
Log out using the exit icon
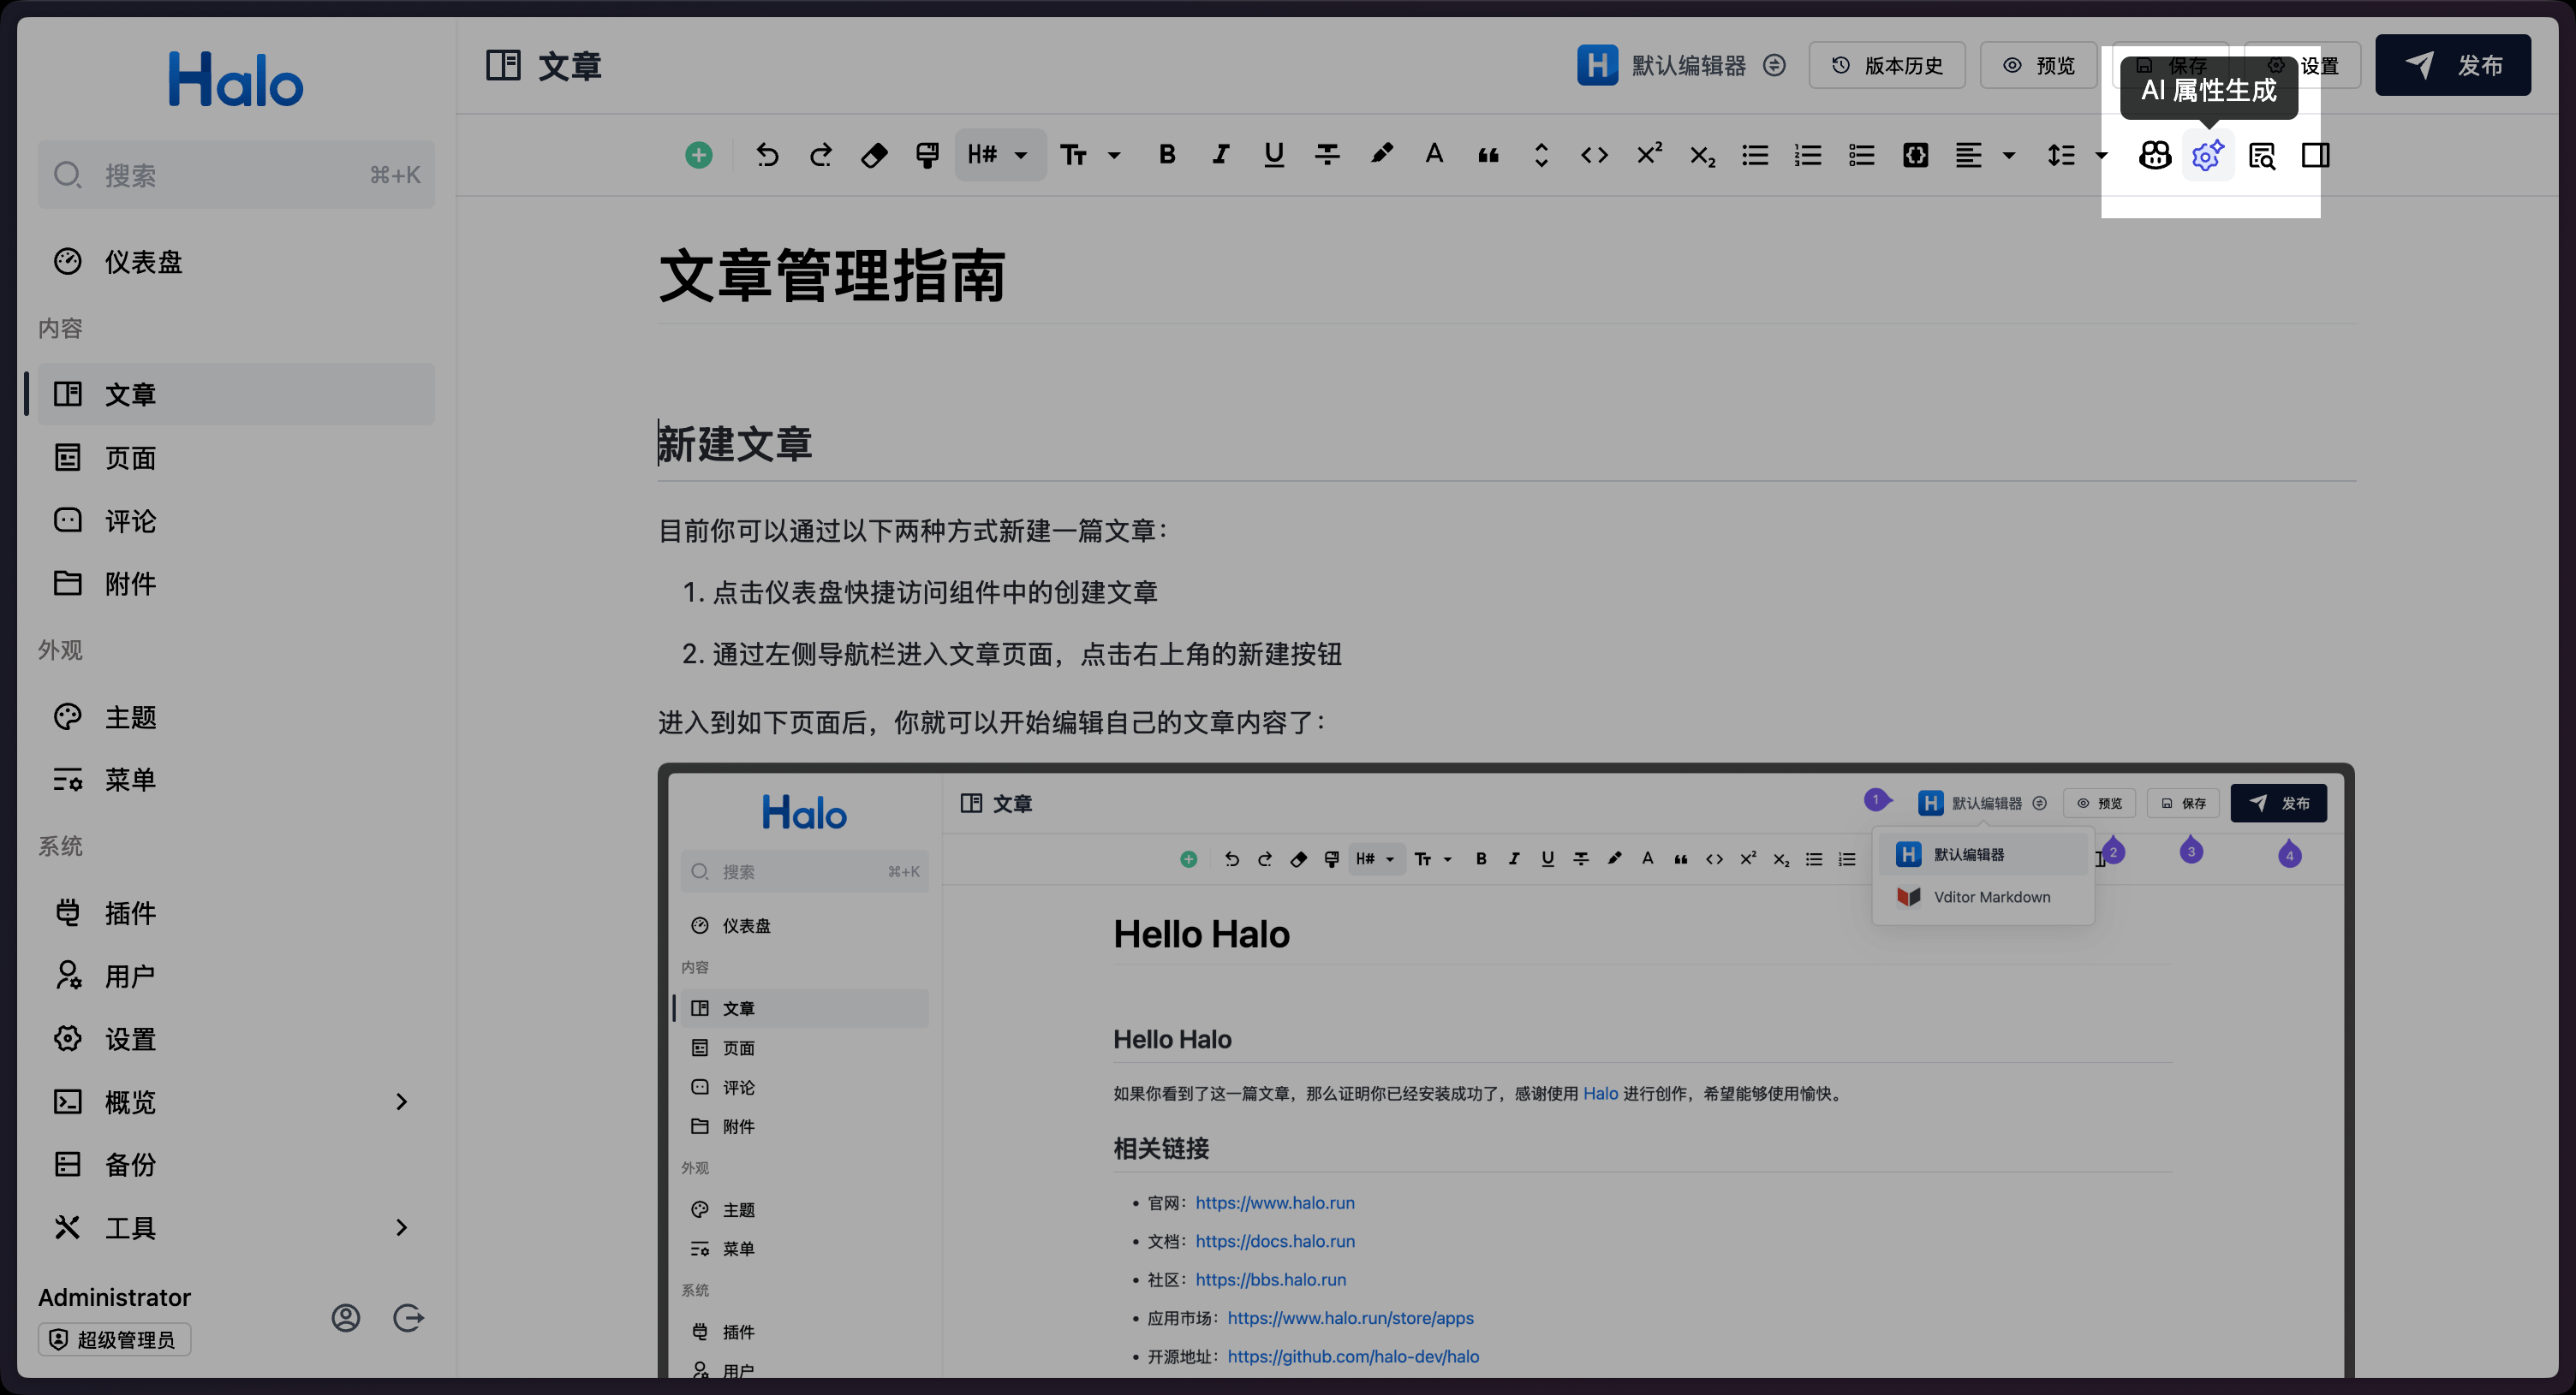coord(408,1317)
